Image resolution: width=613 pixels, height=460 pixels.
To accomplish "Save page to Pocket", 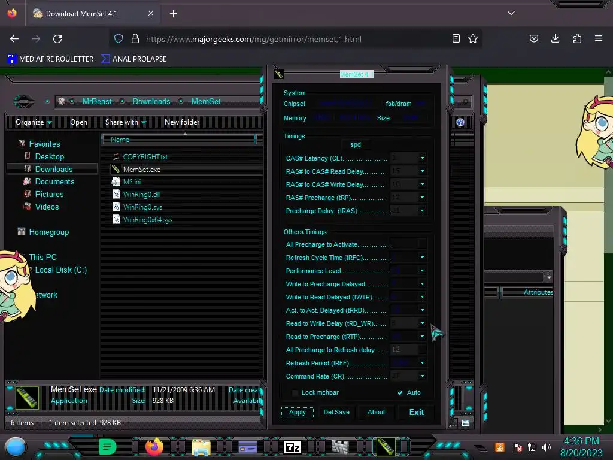I will [x=533, y=38].
